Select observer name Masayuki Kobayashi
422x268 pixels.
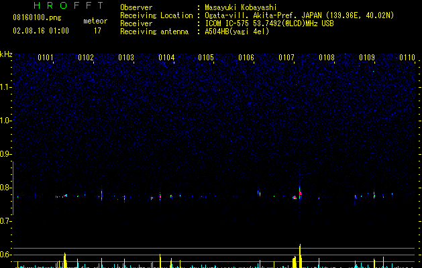241,7
